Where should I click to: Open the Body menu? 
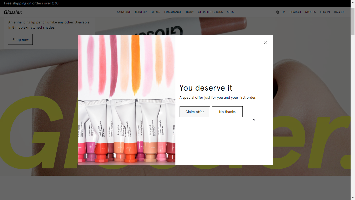pyautogui.click(x=190, y=12)
